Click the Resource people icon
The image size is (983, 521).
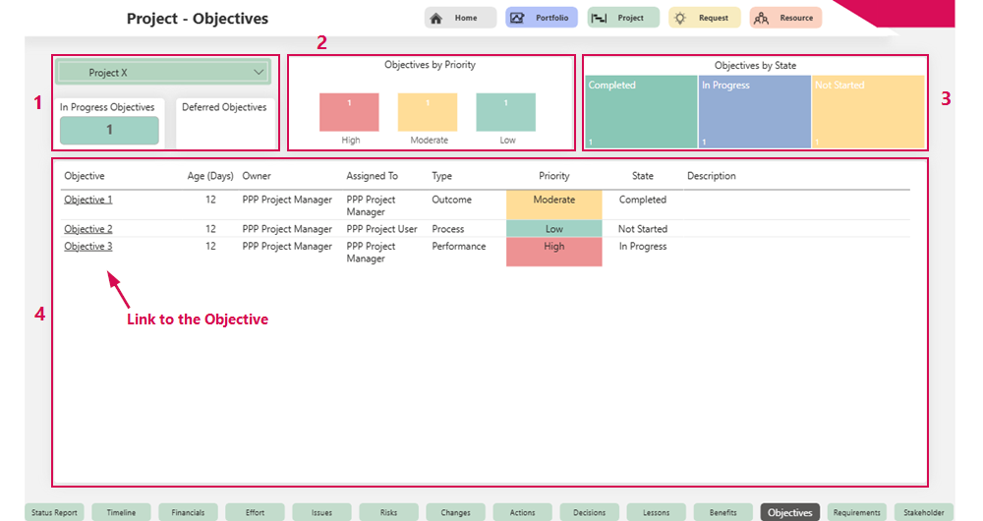pos(761,18)
